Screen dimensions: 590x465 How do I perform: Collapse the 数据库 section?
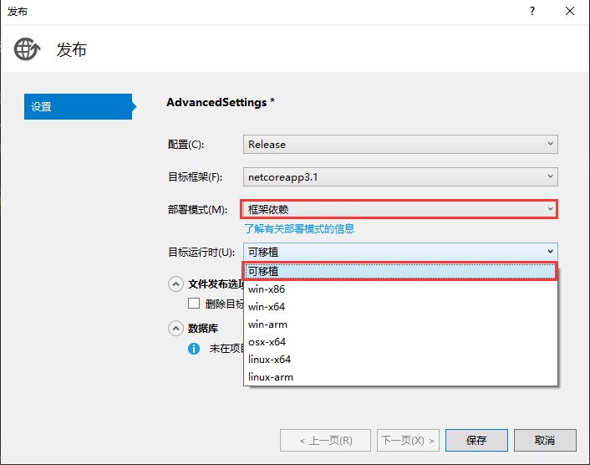[x=175, y=329]
